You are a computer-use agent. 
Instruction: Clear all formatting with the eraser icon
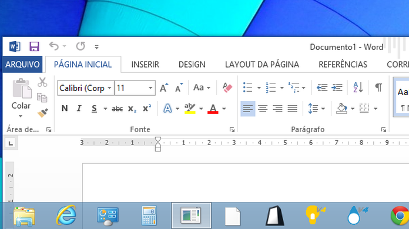coord(227,87)
